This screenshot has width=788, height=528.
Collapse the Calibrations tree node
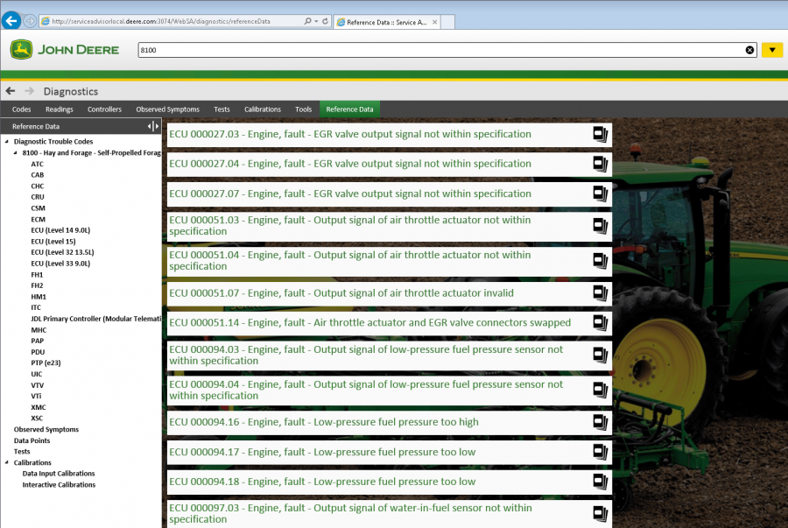(6, 462)
